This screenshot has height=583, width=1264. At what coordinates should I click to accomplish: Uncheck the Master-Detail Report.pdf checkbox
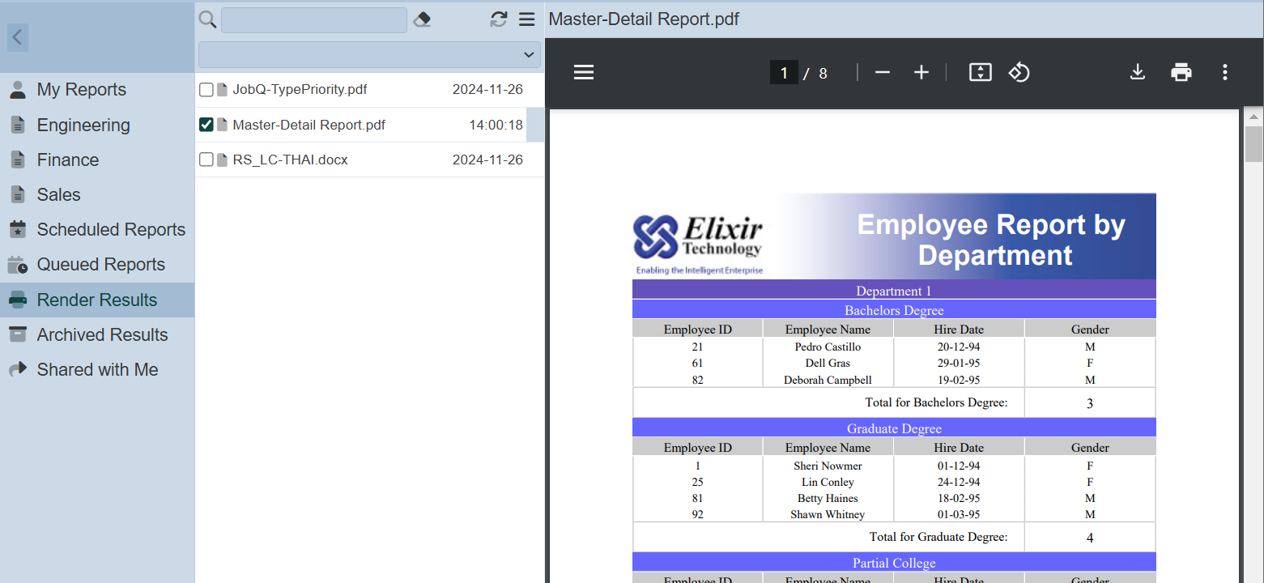(206, 125)
